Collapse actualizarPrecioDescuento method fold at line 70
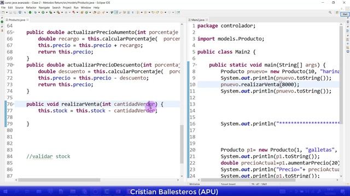This screenshot has width=350, height=196. click(x=14, y=65)
